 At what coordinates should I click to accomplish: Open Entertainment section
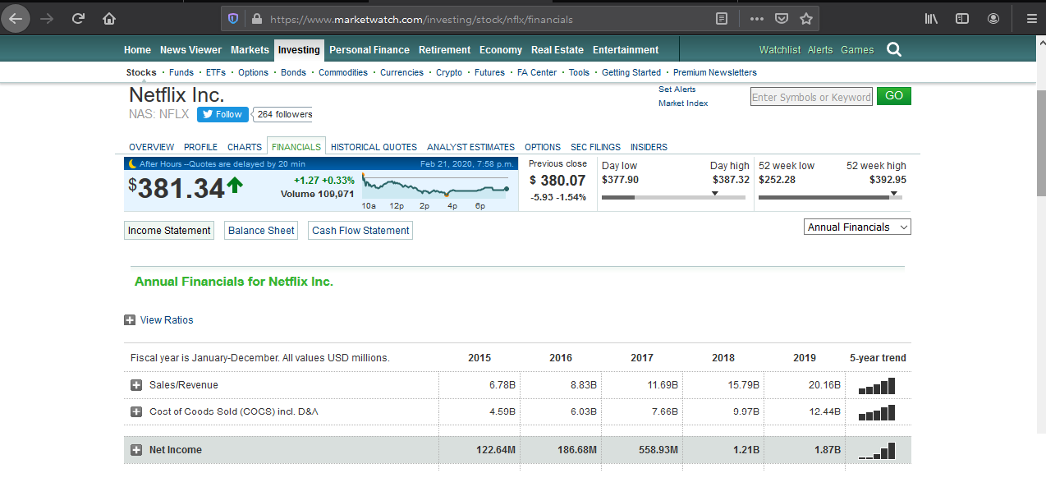pos(626,50)
